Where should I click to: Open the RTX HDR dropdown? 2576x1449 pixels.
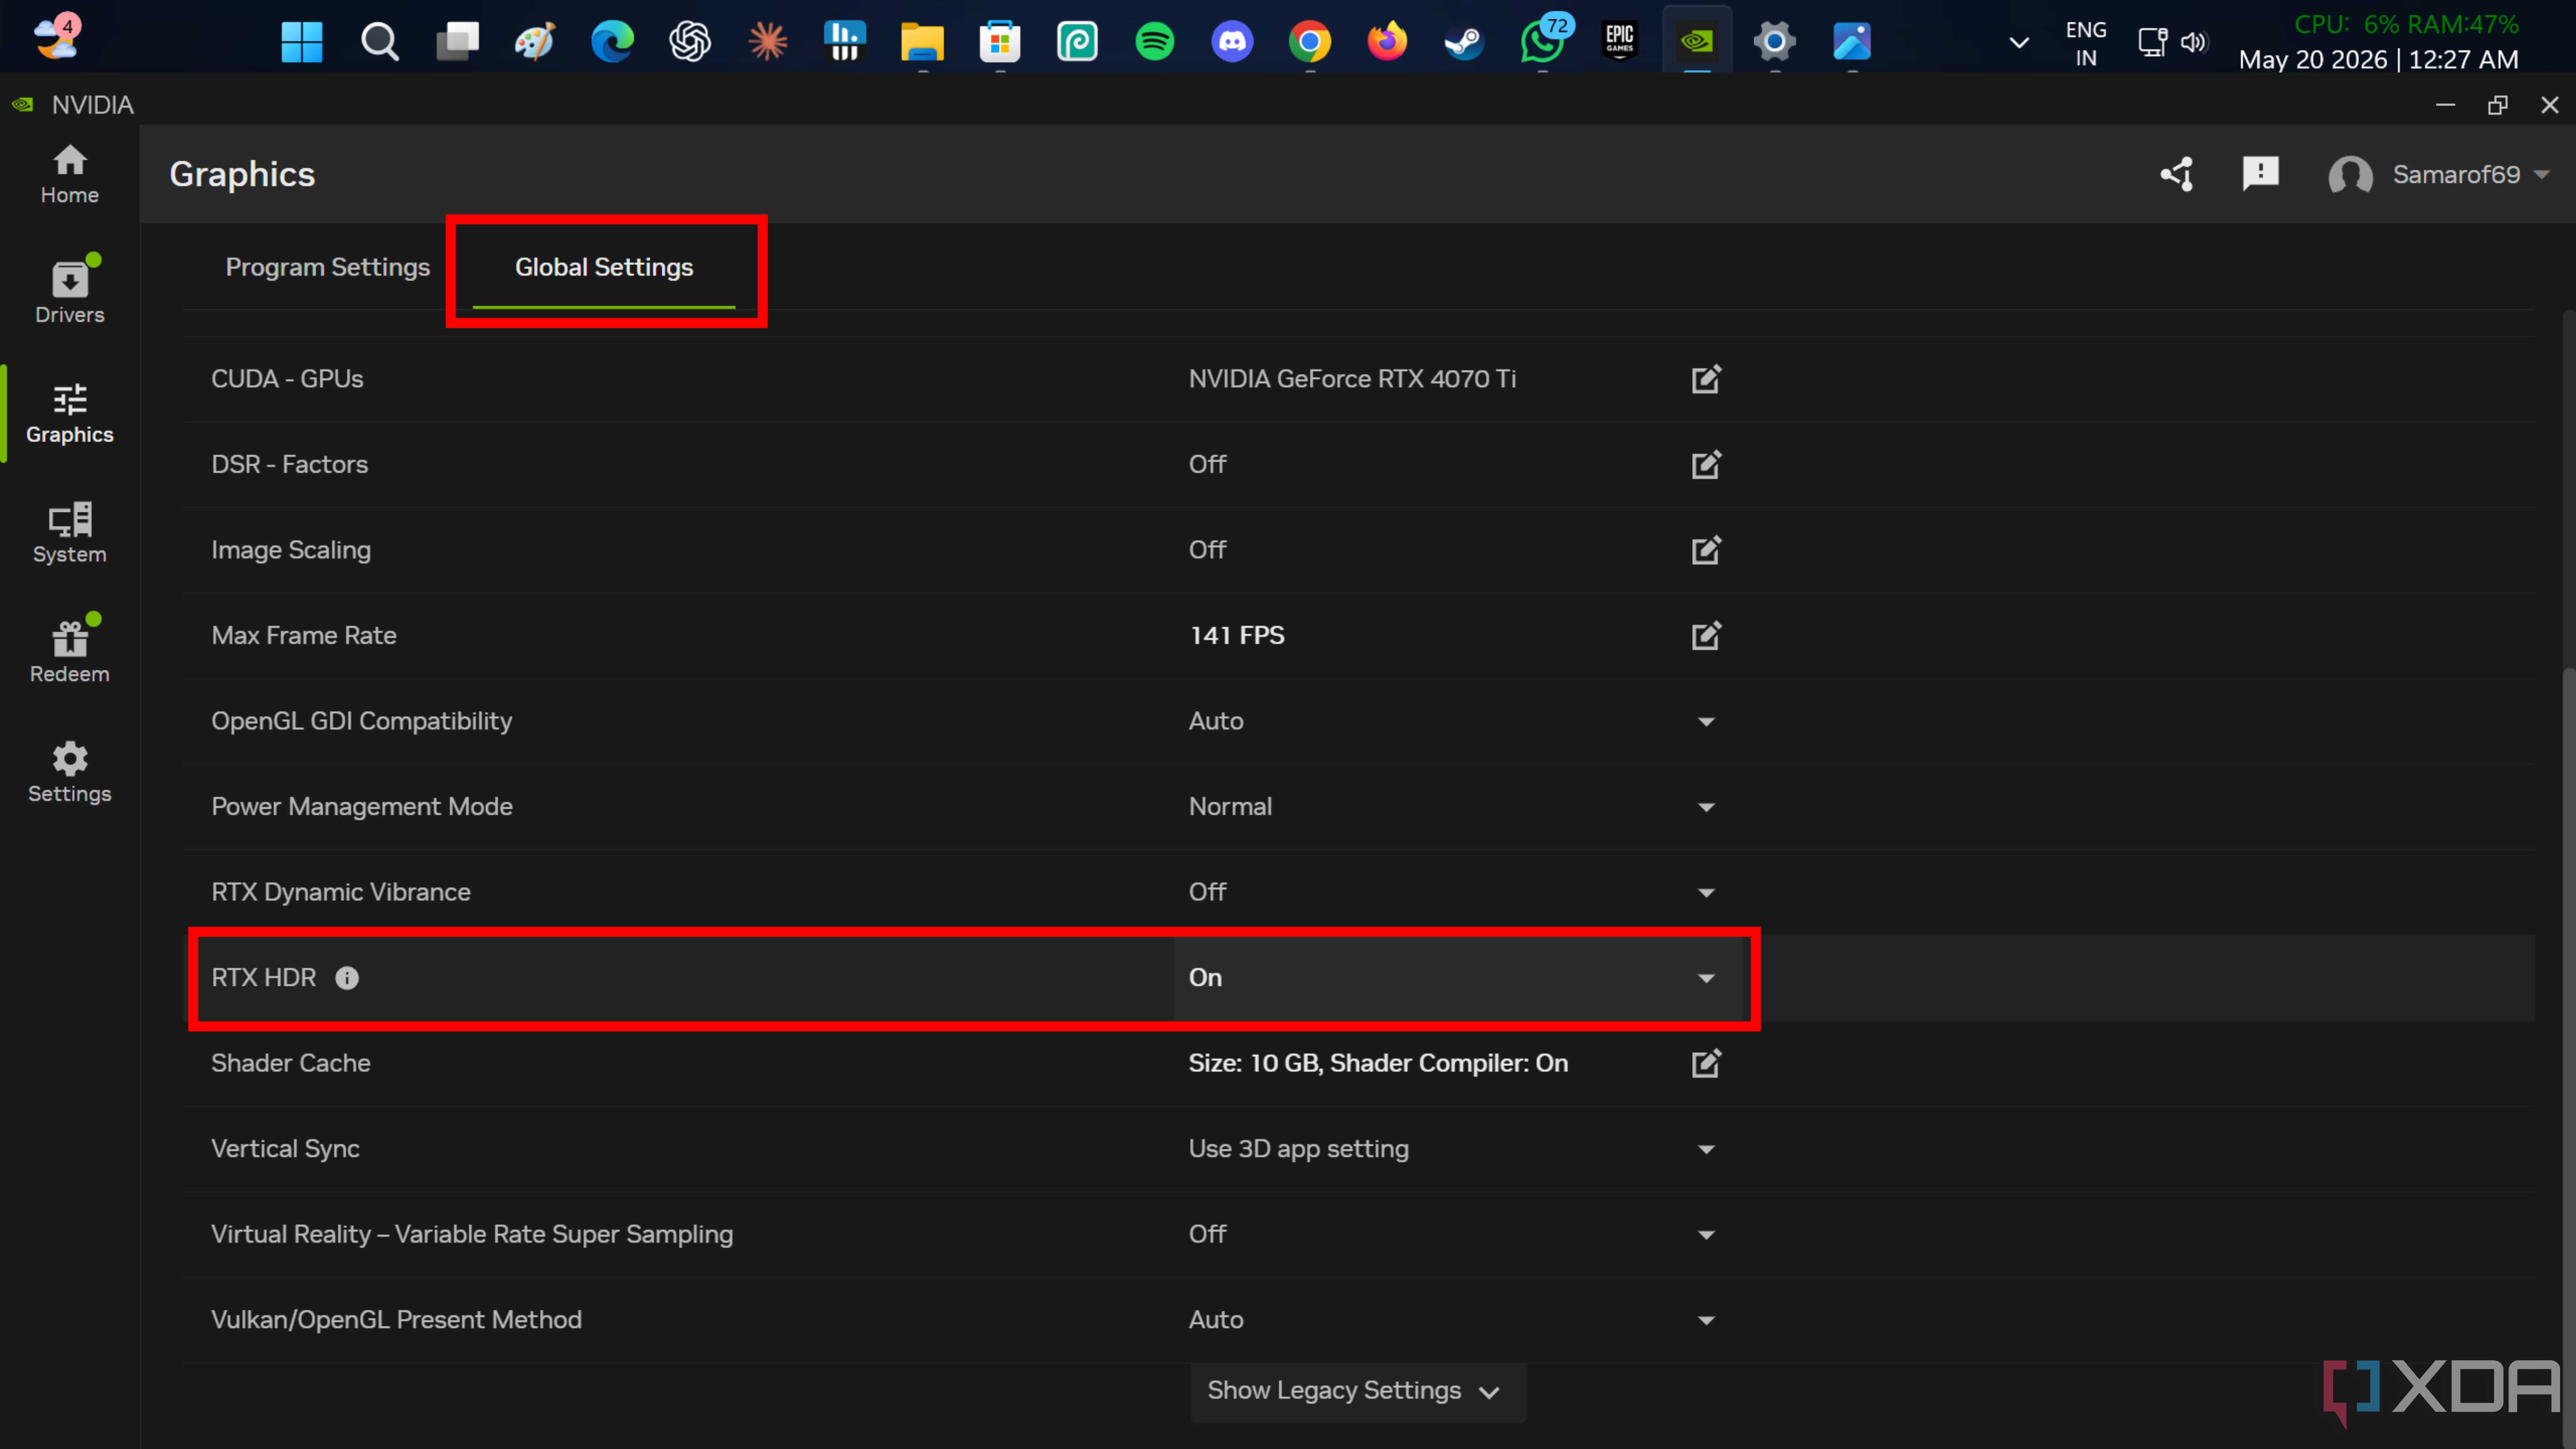[1457, 978]
